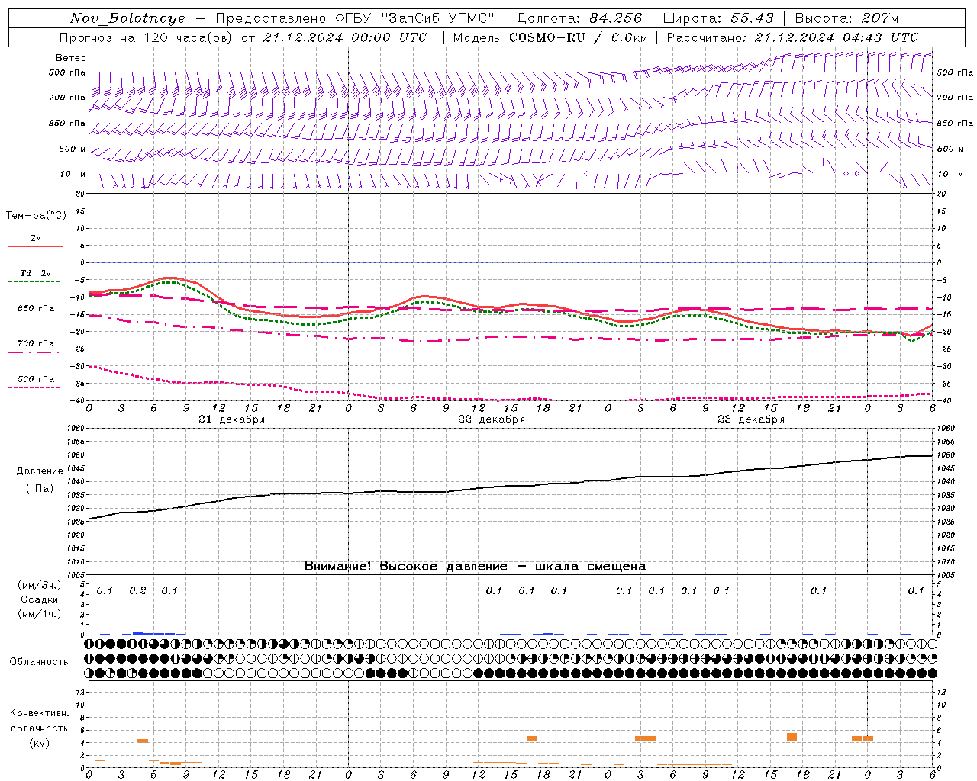Click the "Облачность" cloudiness label
Screen dimensions: 977x781
39,661
